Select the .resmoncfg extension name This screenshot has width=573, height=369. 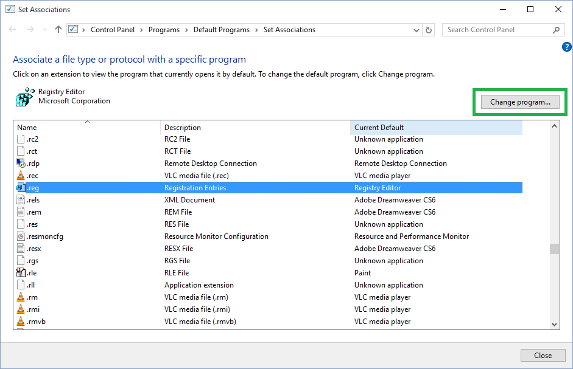click(x=45, y=236)
